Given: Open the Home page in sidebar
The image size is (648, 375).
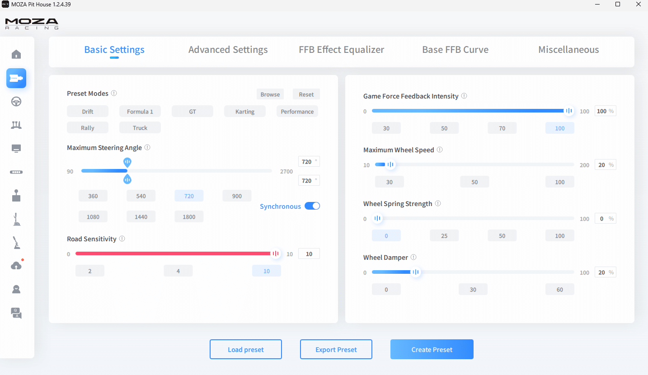Looking at the screenshot, I should 16,55.
